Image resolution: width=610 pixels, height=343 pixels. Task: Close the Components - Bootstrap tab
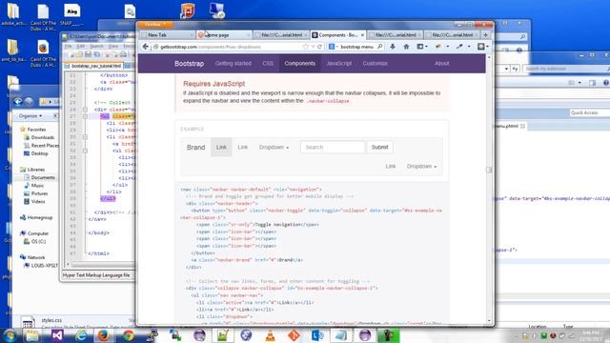click(x=362, y=35)
